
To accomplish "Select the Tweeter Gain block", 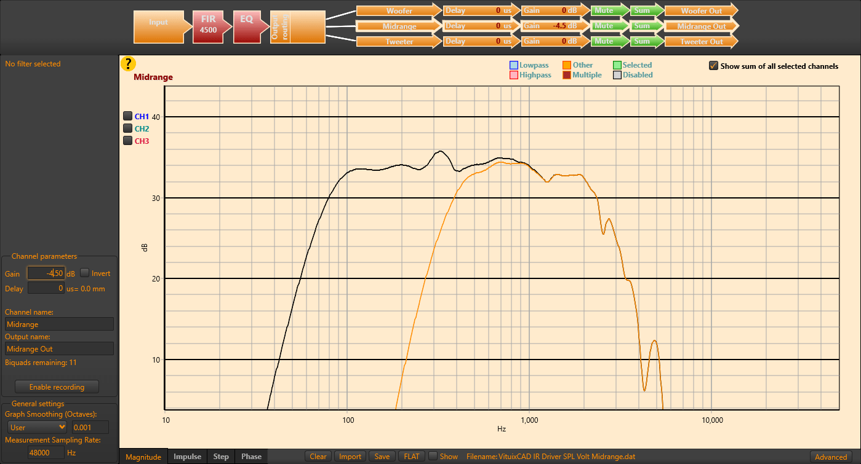I will [555, 41].
